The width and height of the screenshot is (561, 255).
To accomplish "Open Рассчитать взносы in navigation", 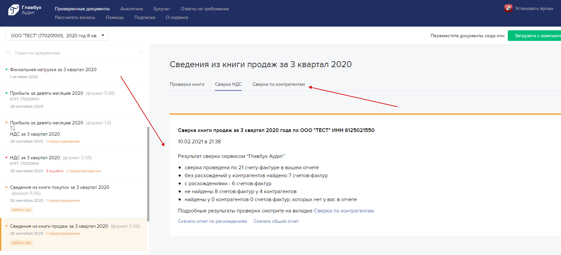I will tap(75, 17).
